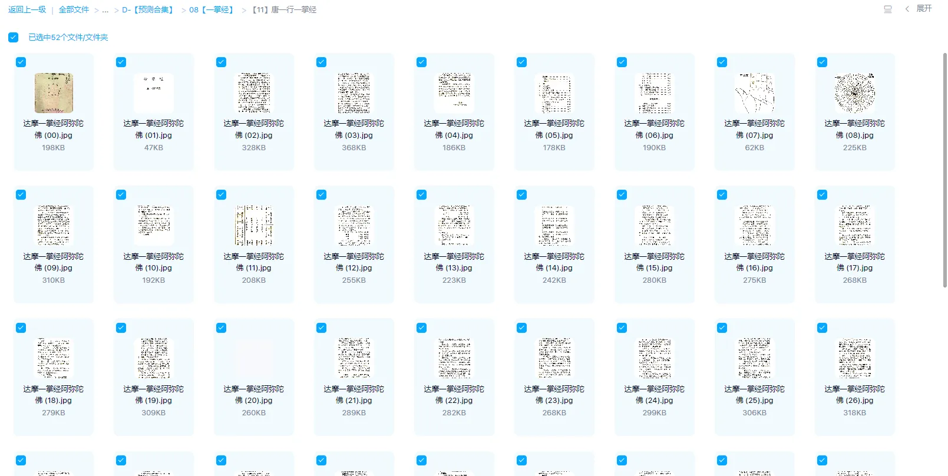948x476 pixels.
Task: Uncheck checkbox for 达摩一掌经阿弥陀佛 (00).jpg
Action: pyautogui.click(x=21, y=62)
